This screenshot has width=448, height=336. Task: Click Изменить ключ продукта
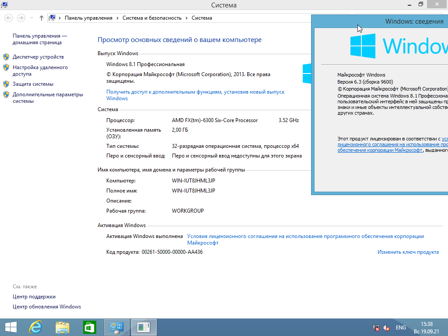coord(408,252)
